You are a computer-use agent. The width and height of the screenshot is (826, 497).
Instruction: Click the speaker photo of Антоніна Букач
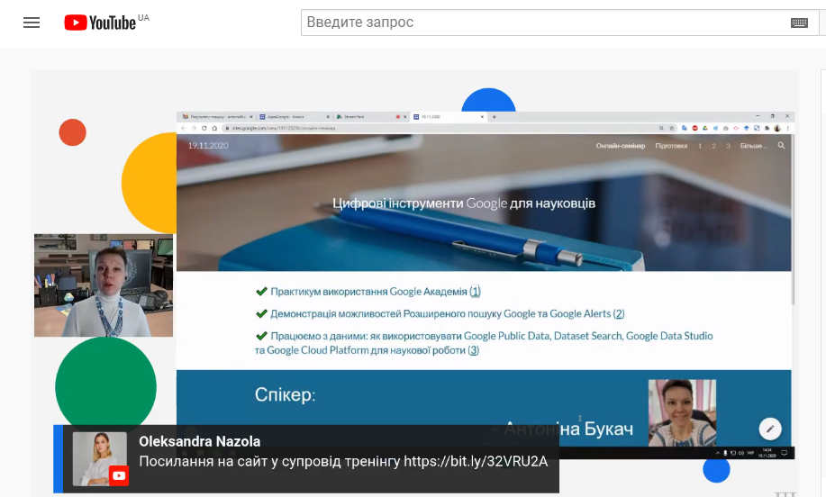682,412
